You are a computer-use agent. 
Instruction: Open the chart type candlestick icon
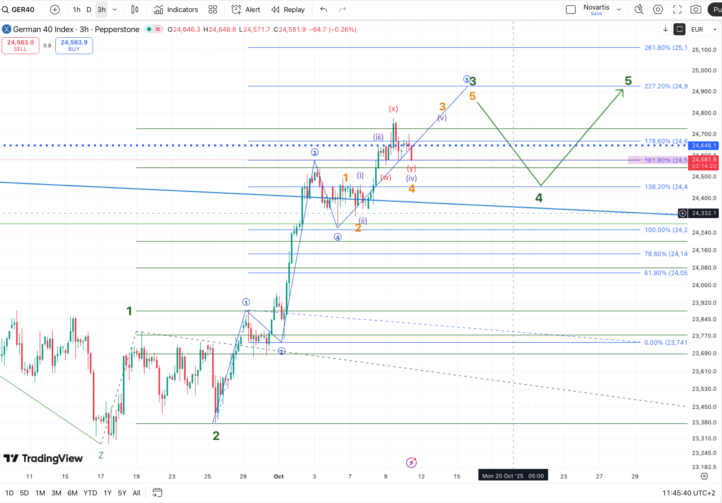(x=135, y=10)
